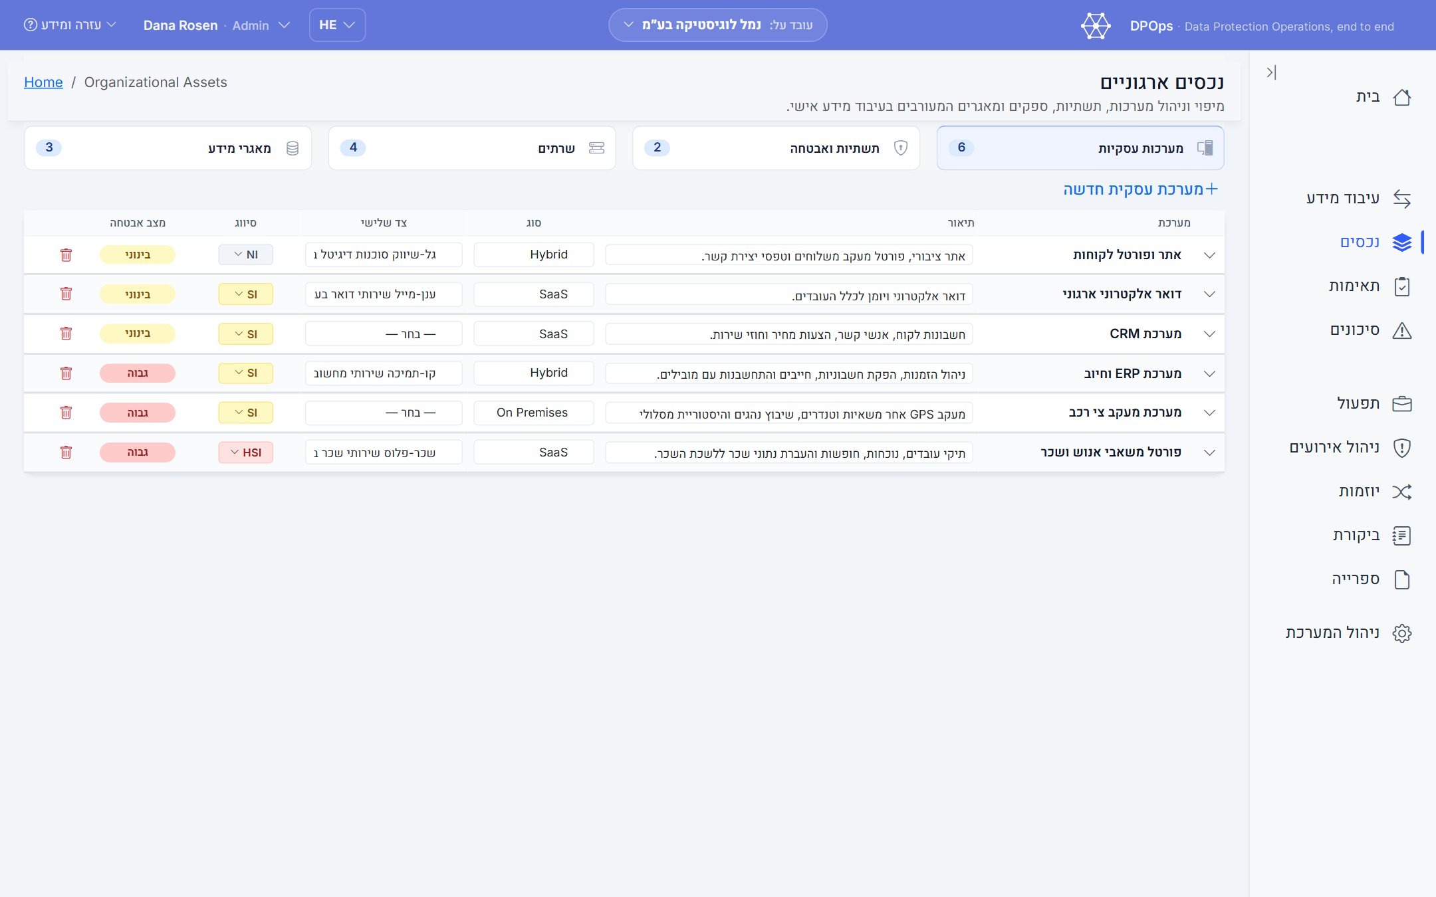This screenshot has height=897, width=1436.
Task: Open the תפעול briefcase icon
Action: coord(1401,403)
